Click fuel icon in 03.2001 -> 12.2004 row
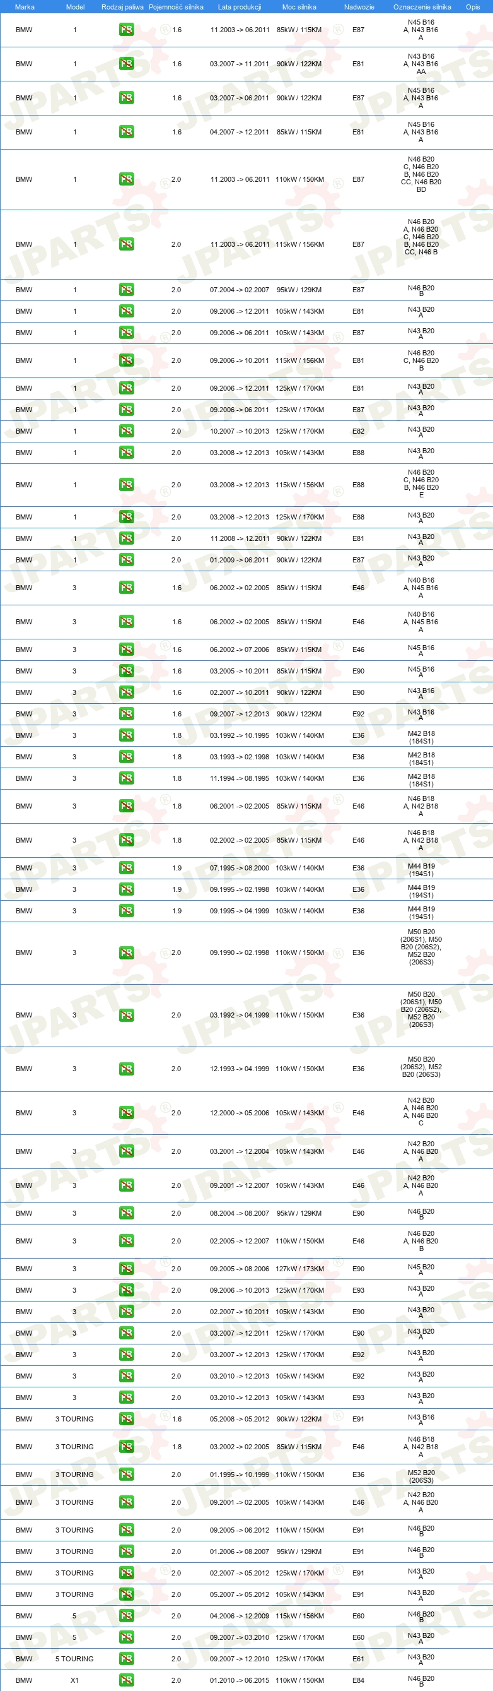 point(127,1151)
